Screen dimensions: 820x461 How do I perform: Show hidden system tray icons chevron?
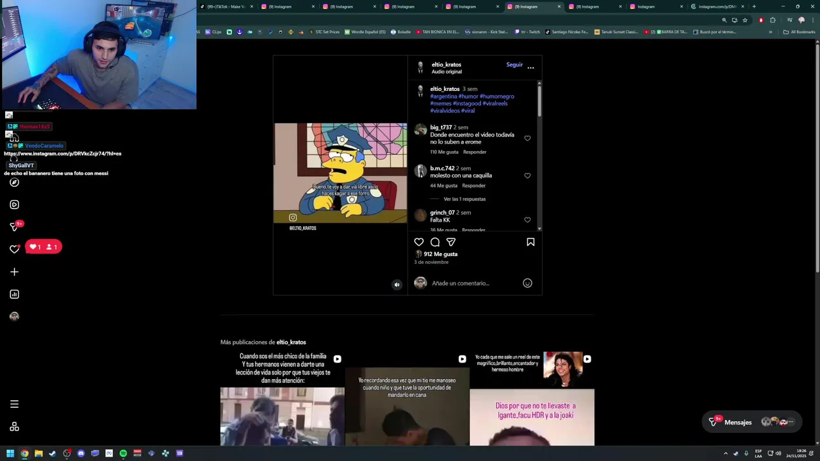[x=726, y=453]
